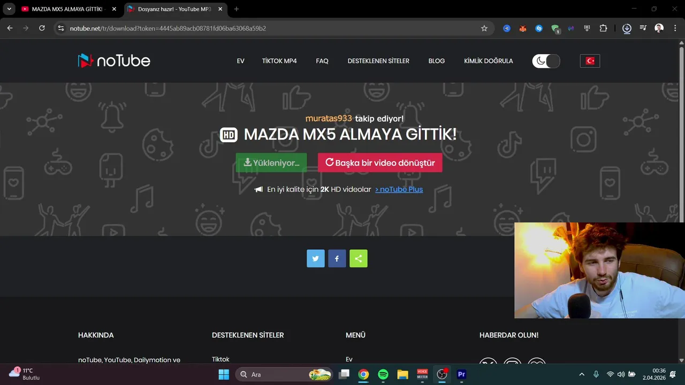685x385 pixels.
Task: Expand the hidden system tray icons
Action: click(582, 374)
